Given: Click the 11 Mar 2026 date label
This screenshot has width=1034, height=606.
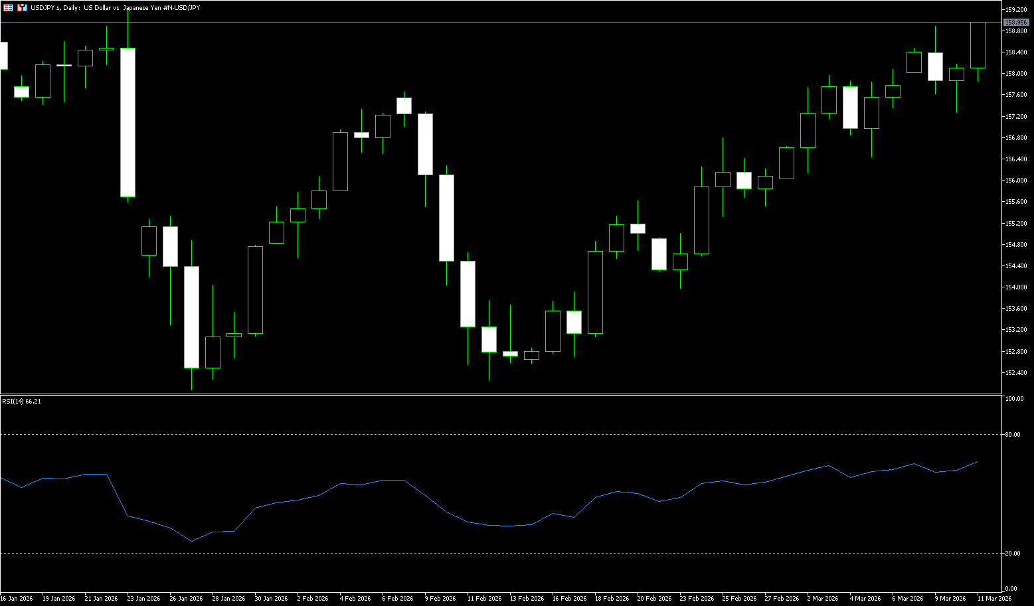Looking at the screenshot, I should (x=995, y=598).
